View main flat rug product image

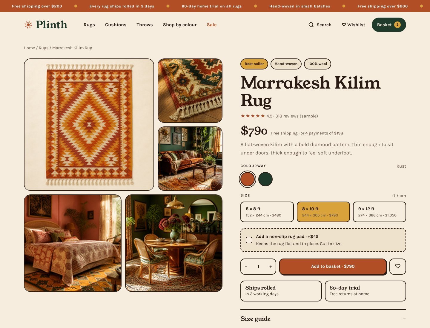tap(89, 125)
